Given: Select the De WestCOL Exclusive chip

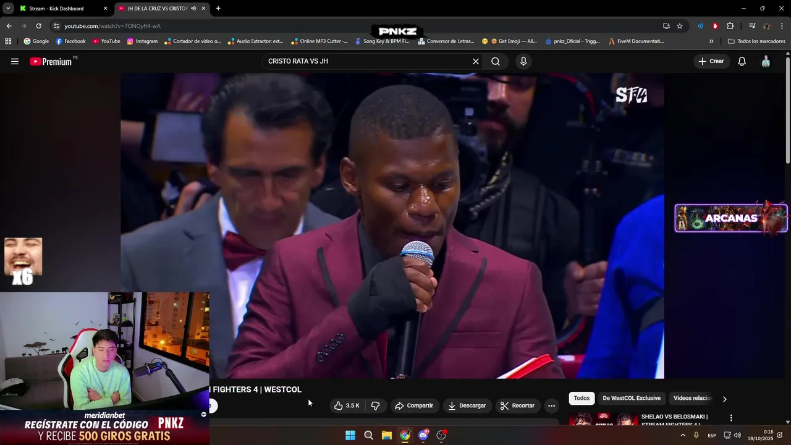Looking at the screenshot, I should point(632,398).
